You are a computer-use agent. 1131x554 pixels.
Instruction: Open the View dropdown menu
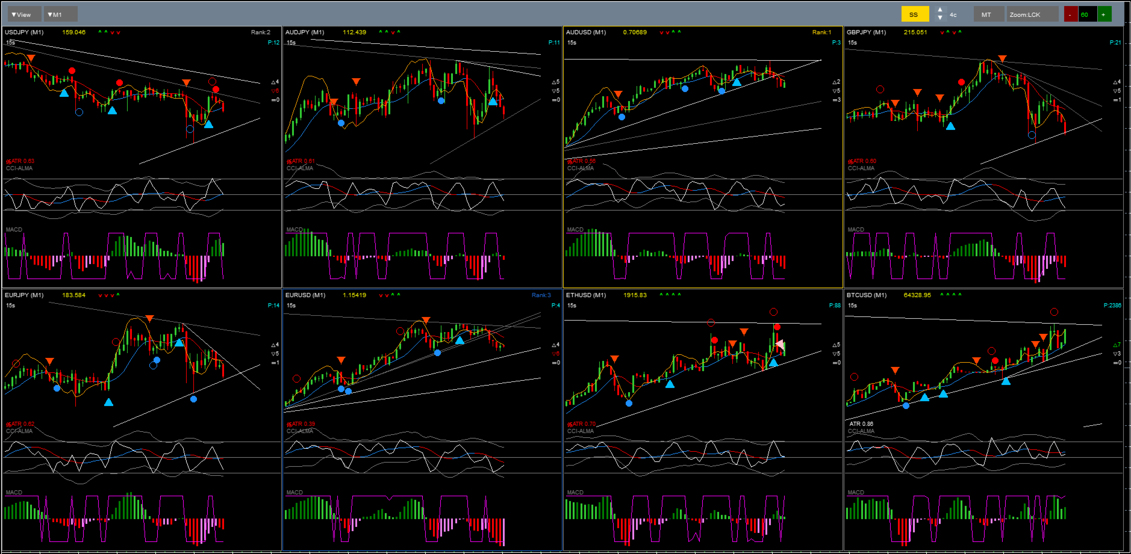[x=24, y=14]
